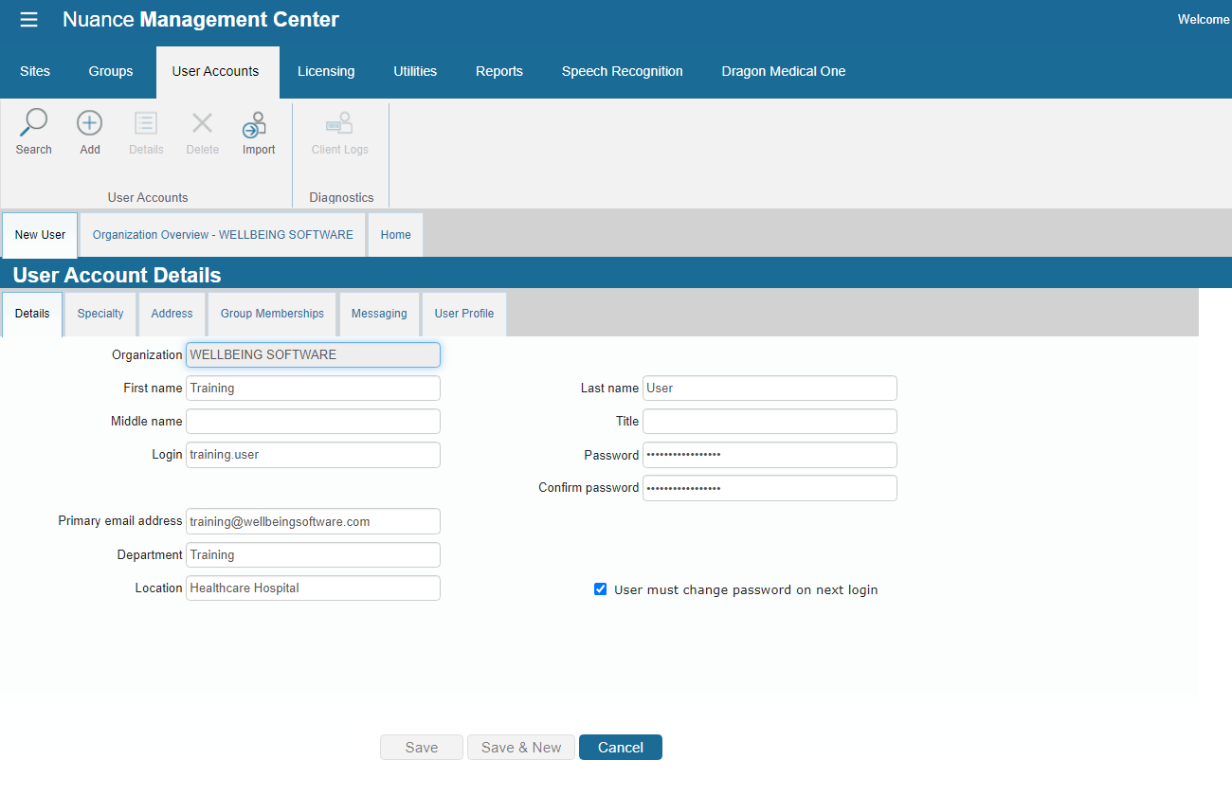This screenshot has width=1232, height=796.
Task: Click the Add user icon
Action: 90,123
